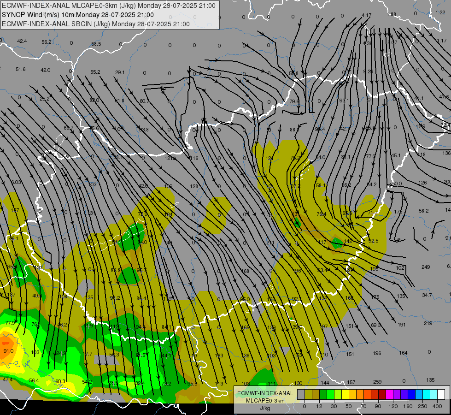Select the olive legend swatch right of 0
The image size is (451, 415).
[308, 394]
